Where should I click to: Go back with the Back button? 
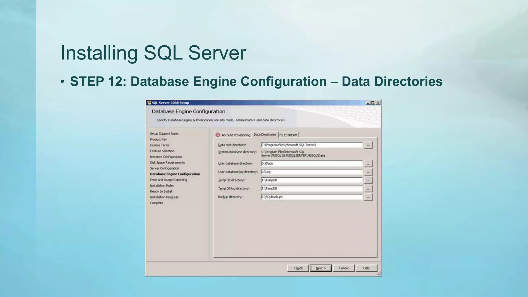(298, 268)
